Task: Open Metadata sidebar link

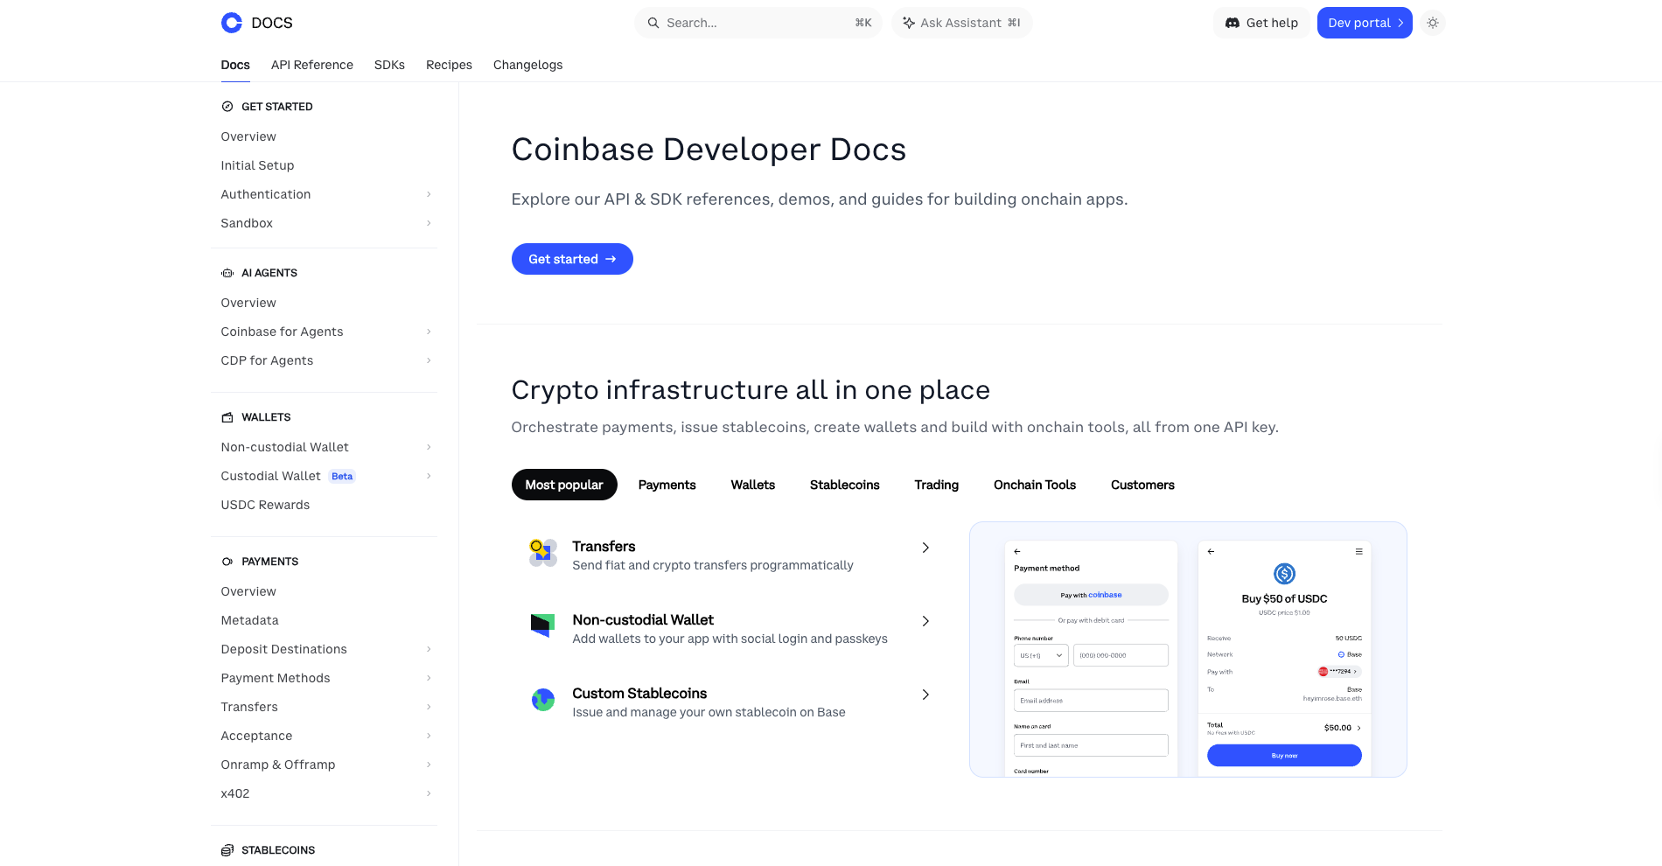Action: pyautogui.click(x=249, y=620)
